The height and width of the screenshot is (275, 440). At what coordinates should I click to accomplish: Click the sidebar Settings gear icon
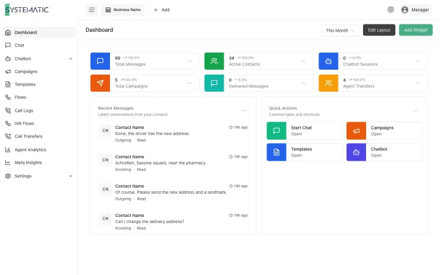8,176
